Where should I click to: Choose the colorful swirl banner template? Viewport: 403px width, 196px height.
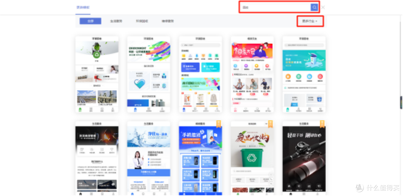click(x=149, y=74)
